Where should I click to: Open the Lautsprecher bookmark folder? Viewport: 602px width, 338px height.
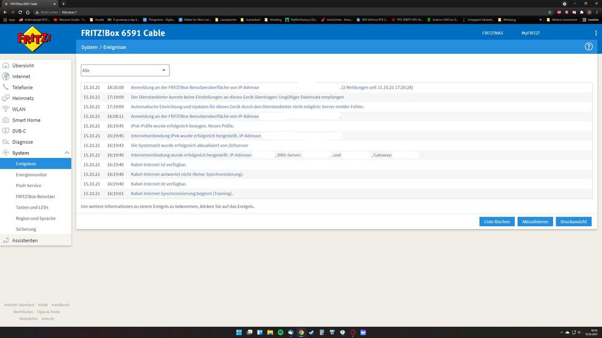pos(226,19)
